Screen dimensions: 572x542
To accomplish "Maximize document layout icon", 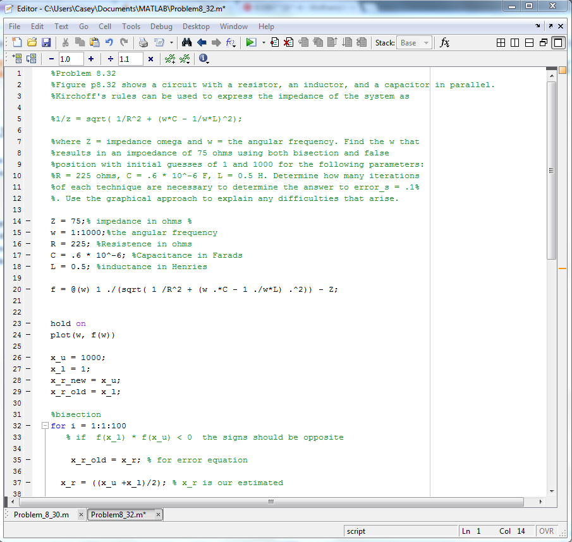I will (x=557, y=43).
